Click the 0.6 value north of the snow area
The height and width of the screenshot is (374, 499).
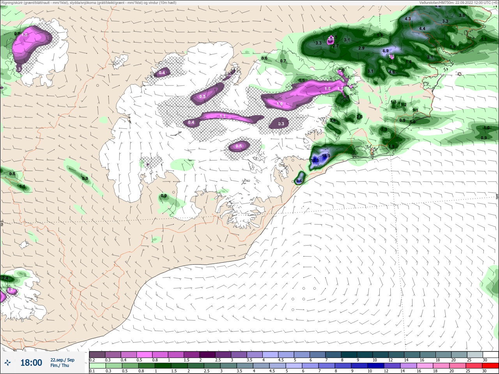pos(264,58)
